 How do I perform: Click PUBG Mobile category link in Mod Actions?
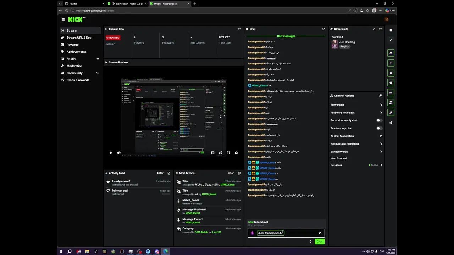[x=201, y=232]
